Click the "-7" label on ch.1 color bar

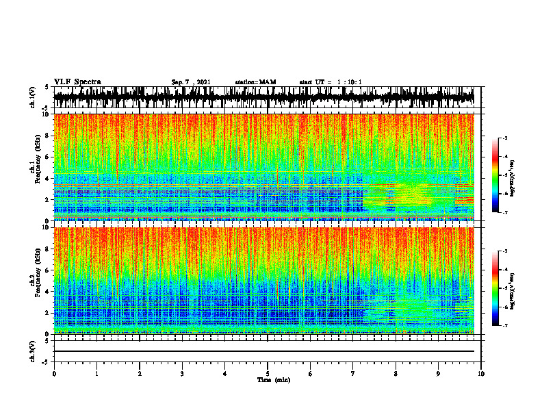[x=505, y=212]
